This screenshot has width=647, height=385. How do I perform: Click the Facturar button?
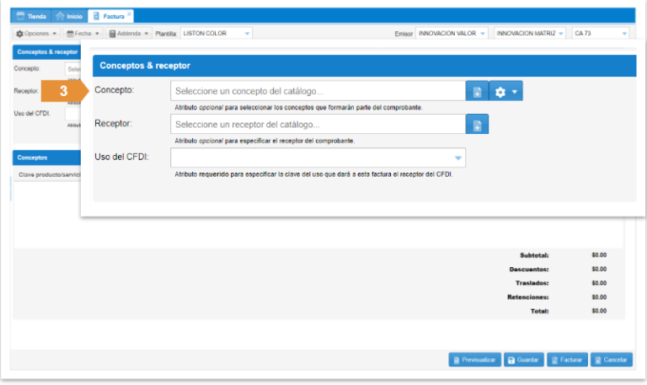click(567, 360)
